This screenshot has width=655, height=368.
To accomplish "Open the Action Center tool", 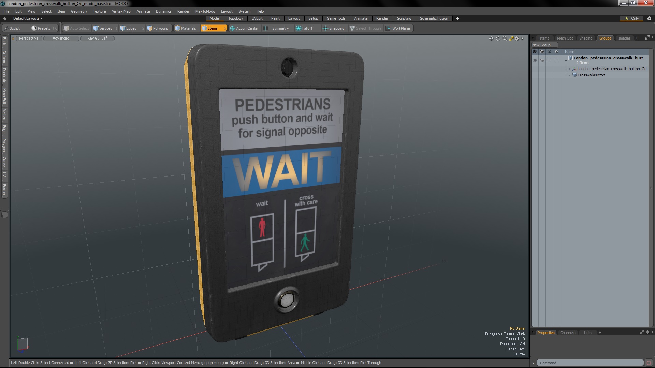I will [x=244, y=28].
